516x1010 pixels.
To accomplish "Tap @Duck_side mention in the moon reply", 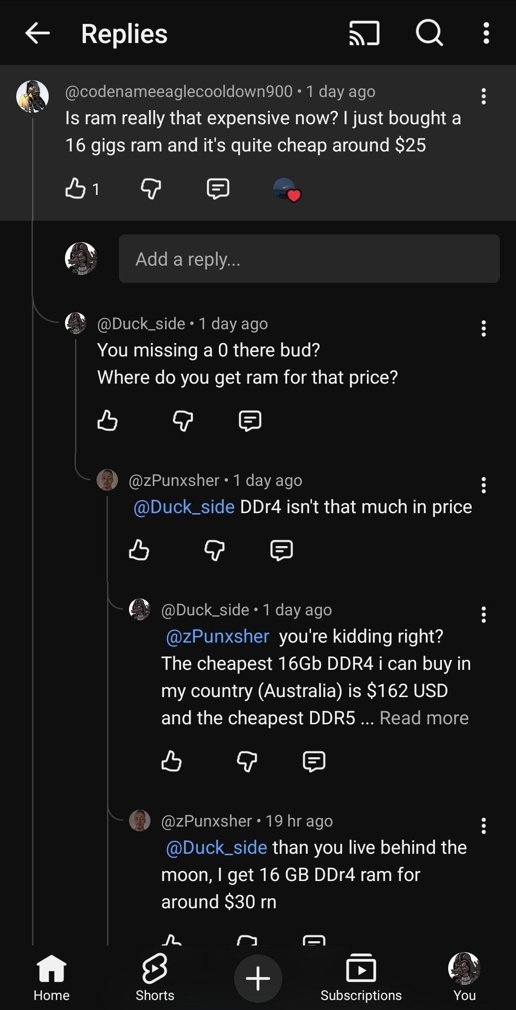I will click(x=216, y=848).
